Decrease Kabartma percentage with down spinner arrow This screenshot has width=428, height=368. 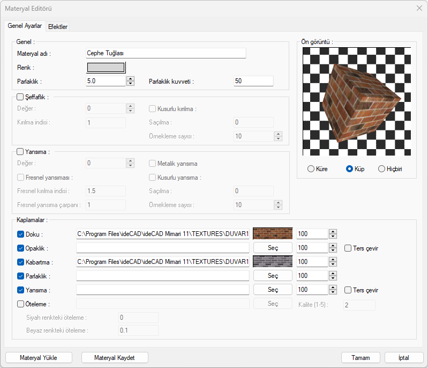pyautogui.click(x=333, y=264)
